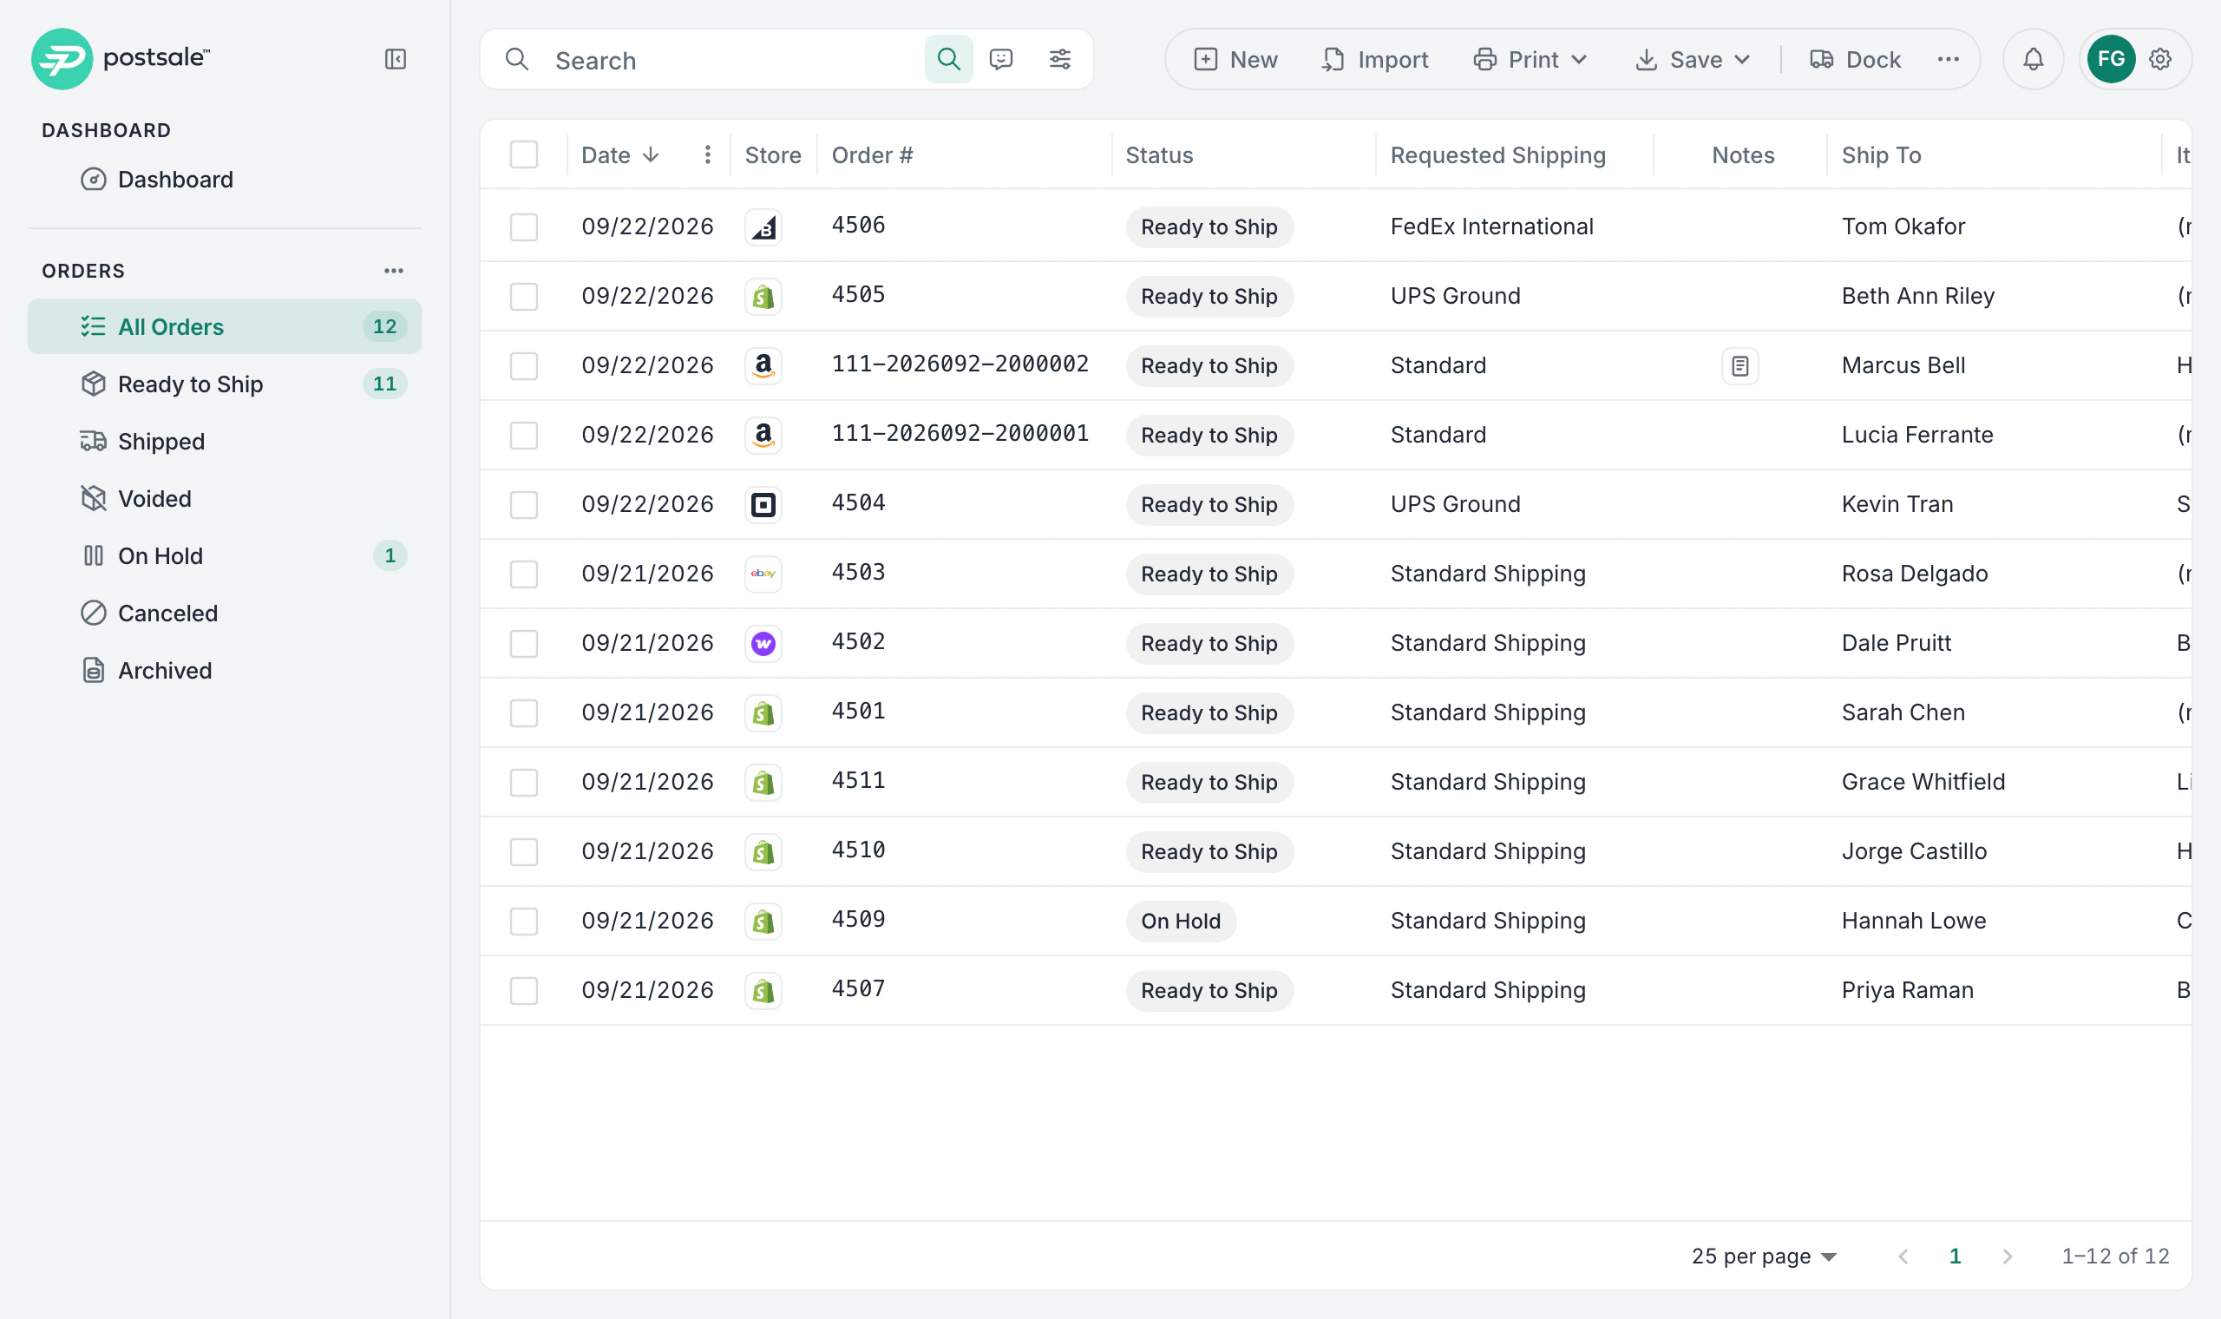Open Date column options kebab menu

point(707,154)
